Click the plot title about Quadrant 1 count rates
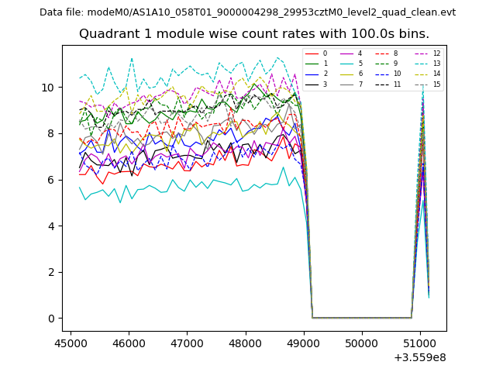Screen dimensions: 496x372 (254, 34)
